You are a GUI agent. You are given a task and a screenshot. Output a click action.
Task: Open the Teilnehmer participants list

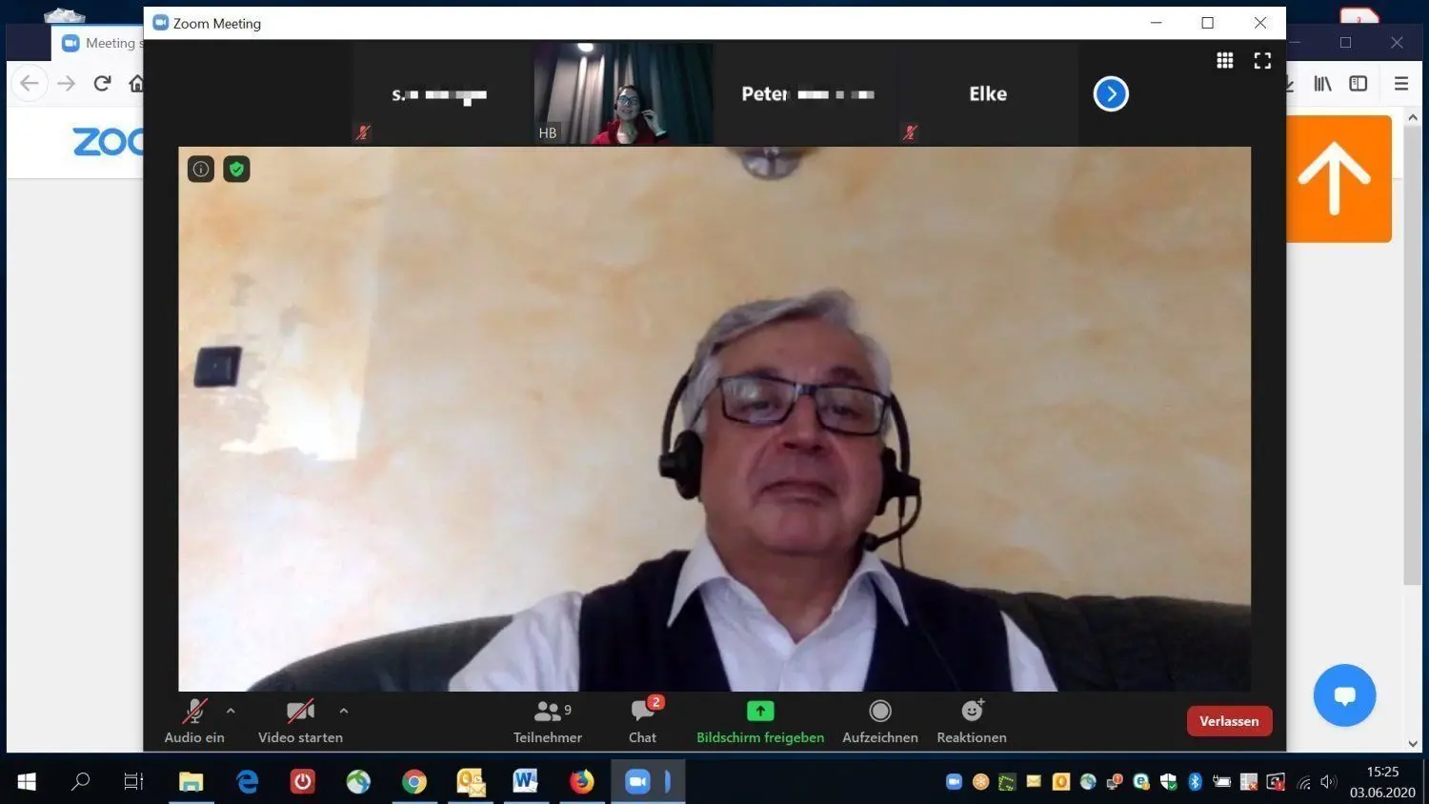coord(547,721)
